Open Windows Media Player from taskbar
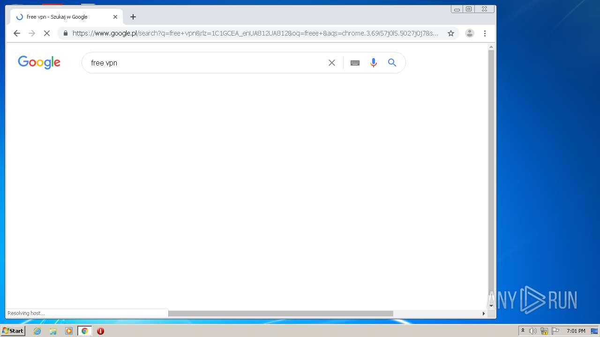 [69, 331]
